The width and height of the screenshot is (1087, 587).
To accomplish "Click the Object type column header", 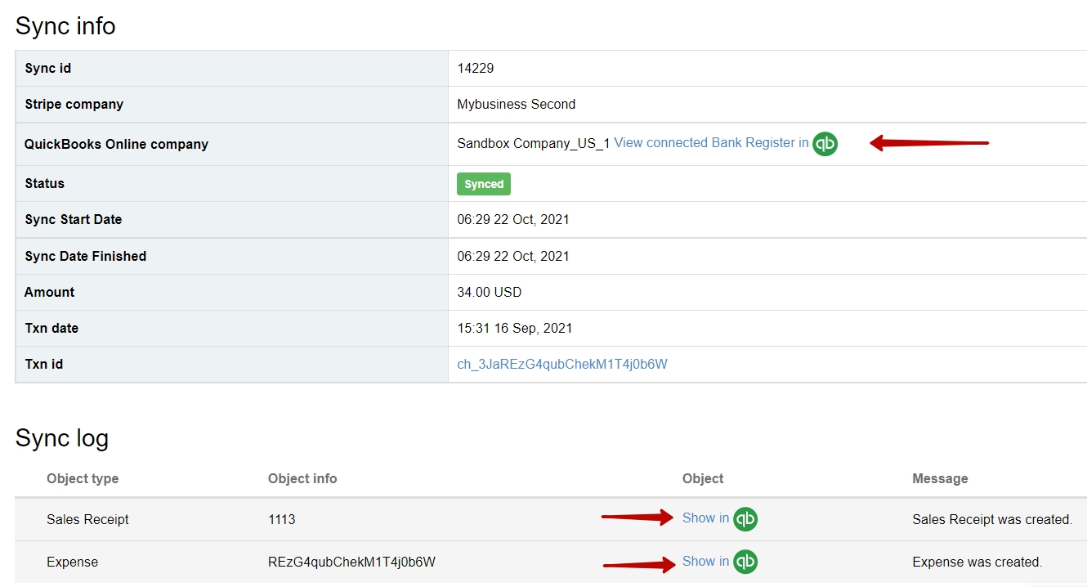I will (83, 479).
